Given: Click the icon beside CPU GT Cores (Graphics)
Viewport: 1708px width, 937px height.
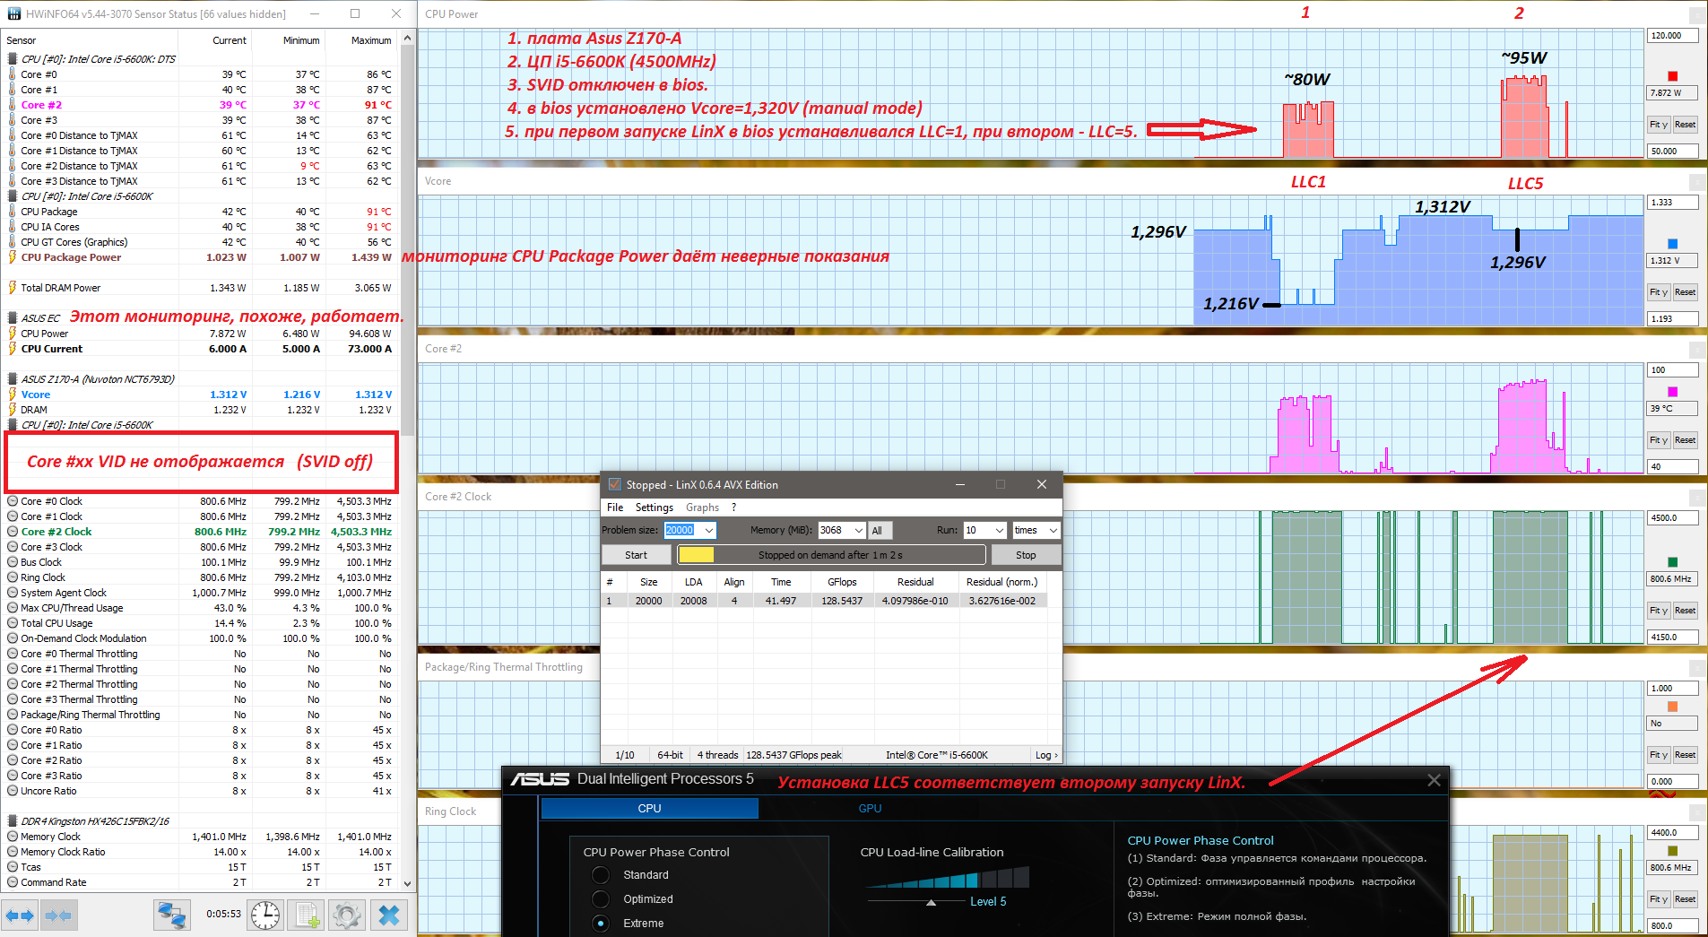Looking at the screenshot, I should click(x=13, y=242).
